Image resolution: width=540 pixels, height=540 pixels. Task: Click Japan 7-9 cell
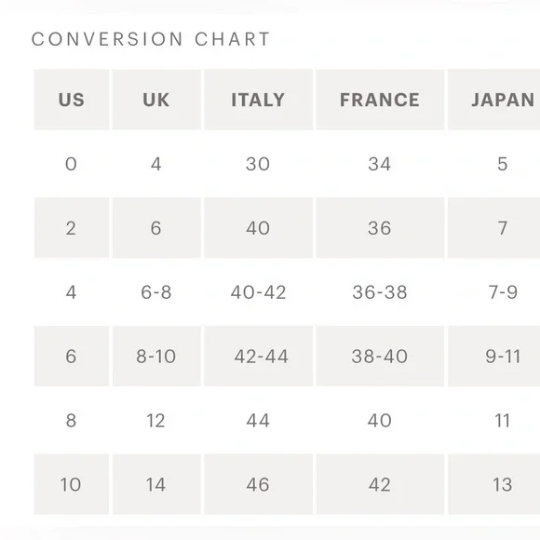click(494, 292)
